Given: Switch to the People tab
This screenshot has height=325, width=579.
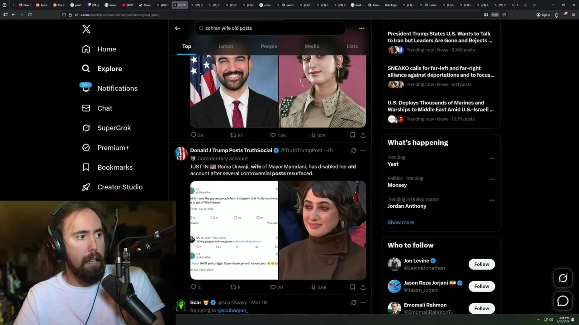Looking at the screenshot, I should pyautogui.click(x=269, y=46).
